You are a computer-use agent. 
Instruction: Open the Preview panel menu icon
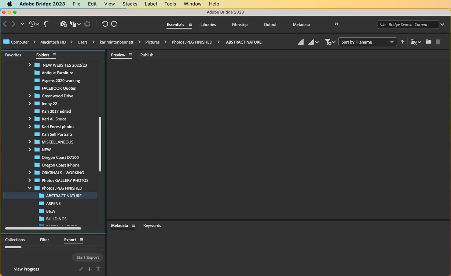pyautogui.click(x=130, y=55)
